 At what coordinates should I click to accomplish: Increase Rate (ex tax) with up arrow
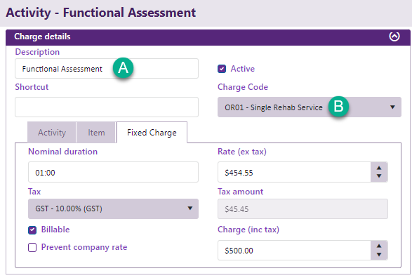[x=379, y=168]
